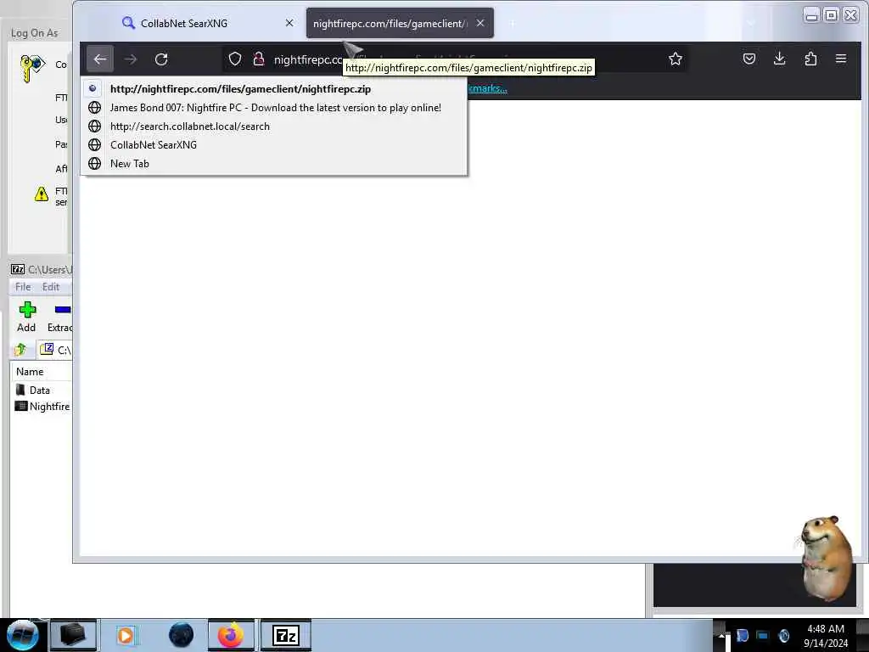Close the nightfirepc.com tab

[x=480, y=23]
